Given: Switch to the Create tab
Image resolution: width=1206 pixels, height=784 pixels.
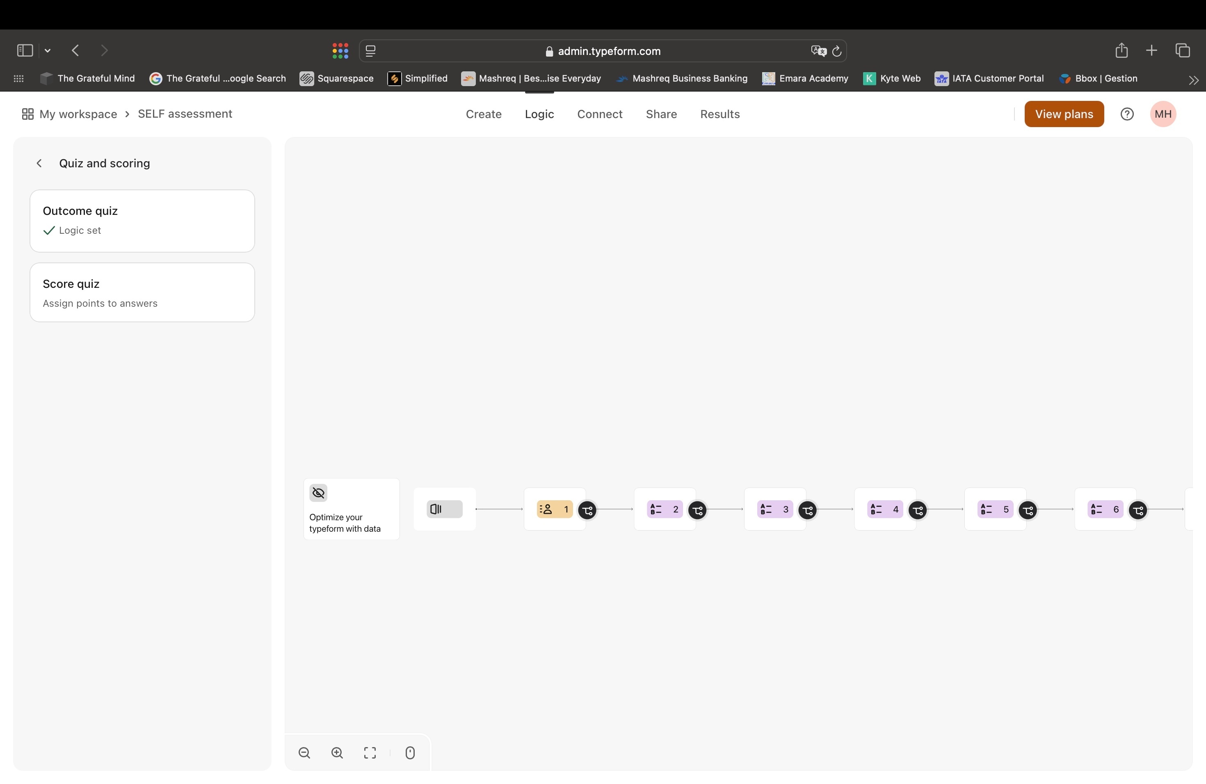Looking at the screenshot, I should [x=483, y=114].
